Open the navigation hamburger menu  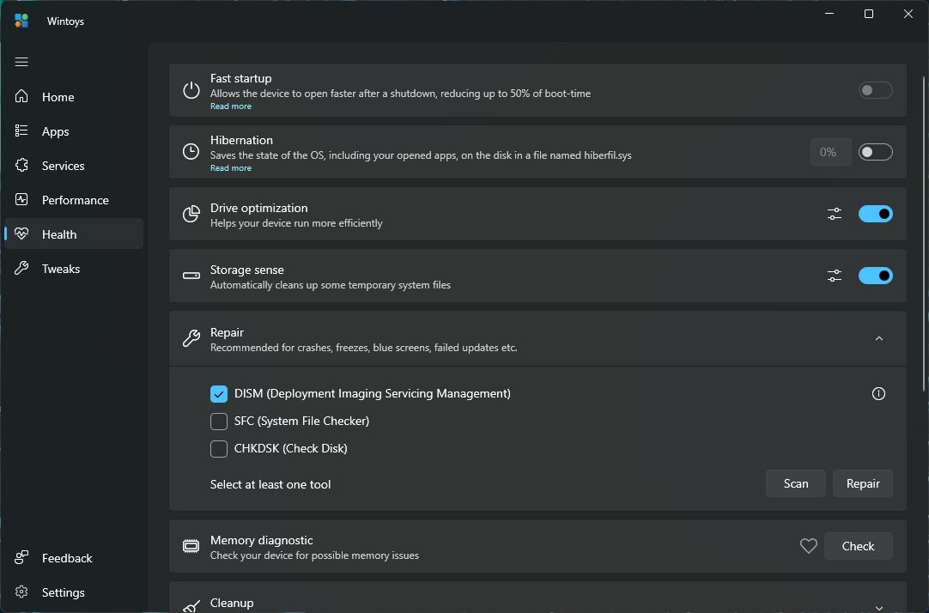click(x=21, y=62)
